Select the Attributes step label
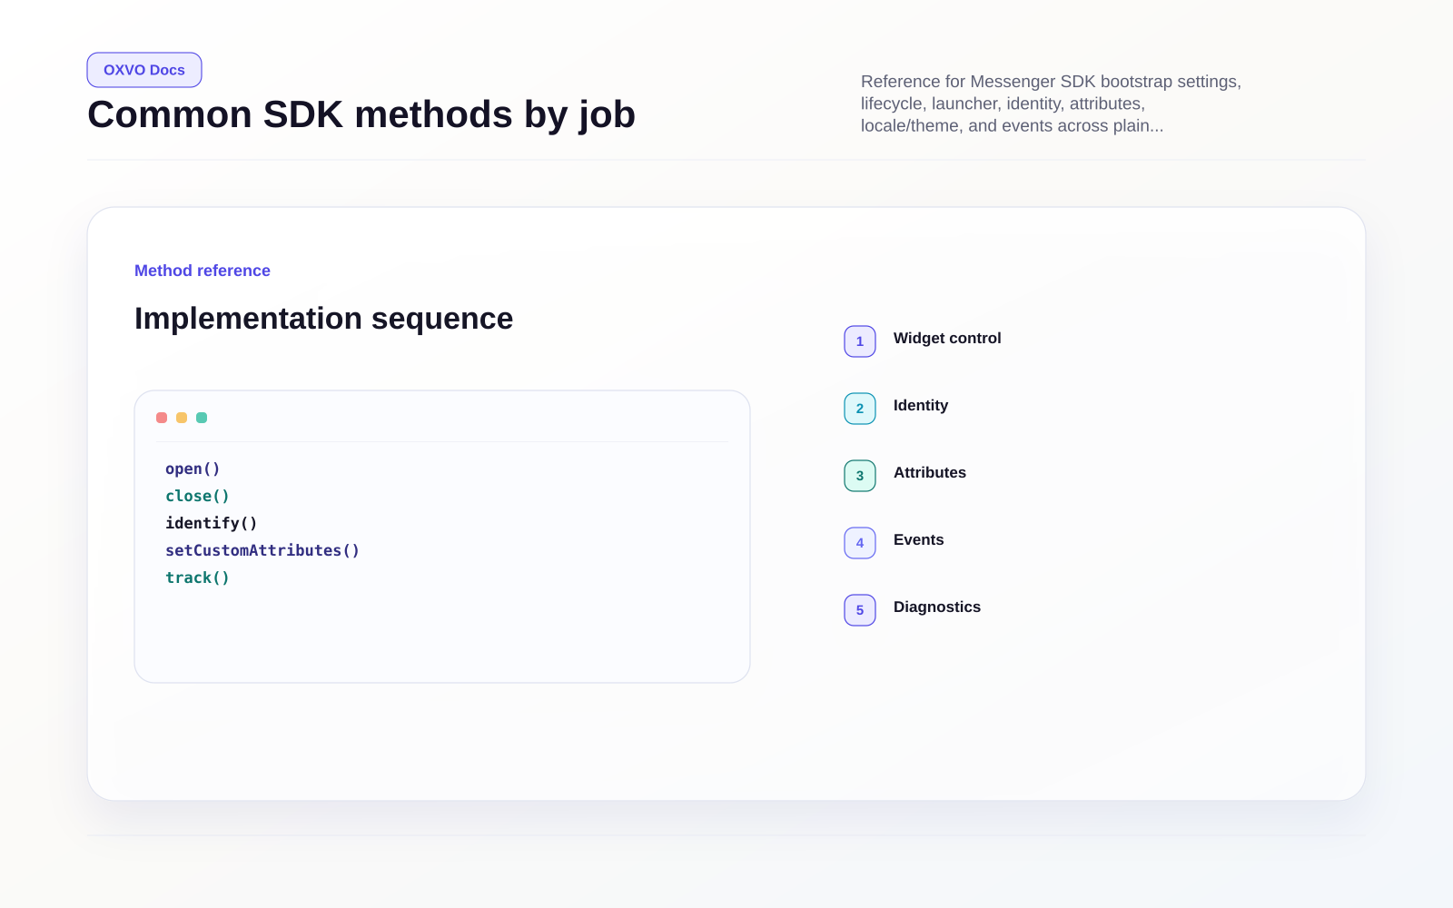This screenshot has height=908, width=1453. (930, 472)
